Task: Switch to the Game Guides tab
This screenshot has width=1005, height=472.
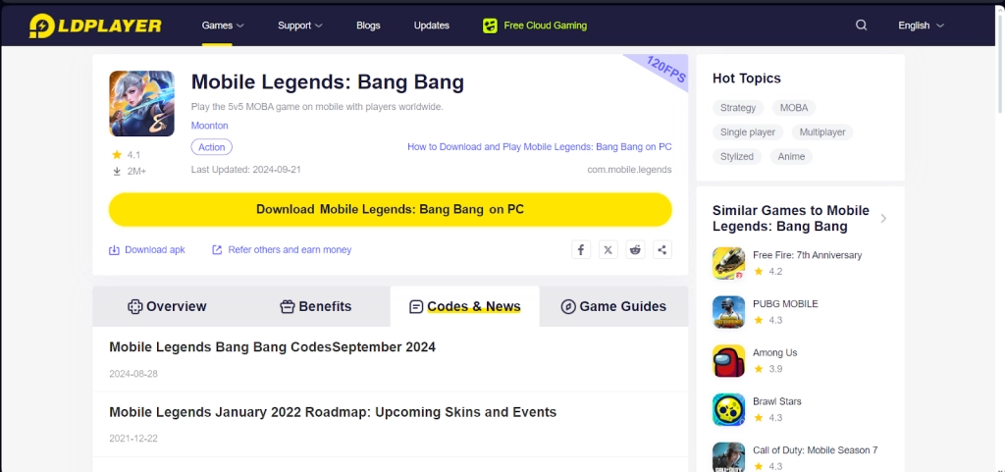Action: point(613,306)
